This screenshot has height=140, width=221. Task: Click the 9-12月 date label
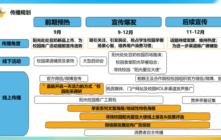125,32
